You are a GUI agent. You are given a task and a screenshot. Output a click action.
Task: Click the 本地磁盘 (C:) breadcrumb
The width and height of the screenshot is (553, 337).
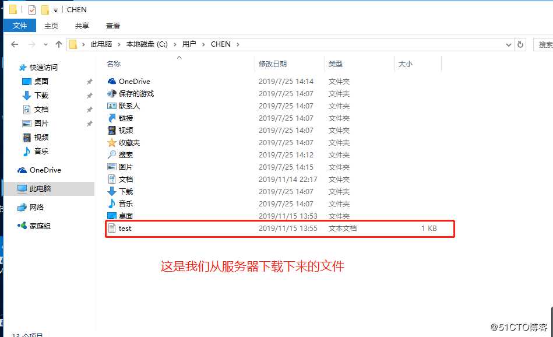(x=147, y=44)
